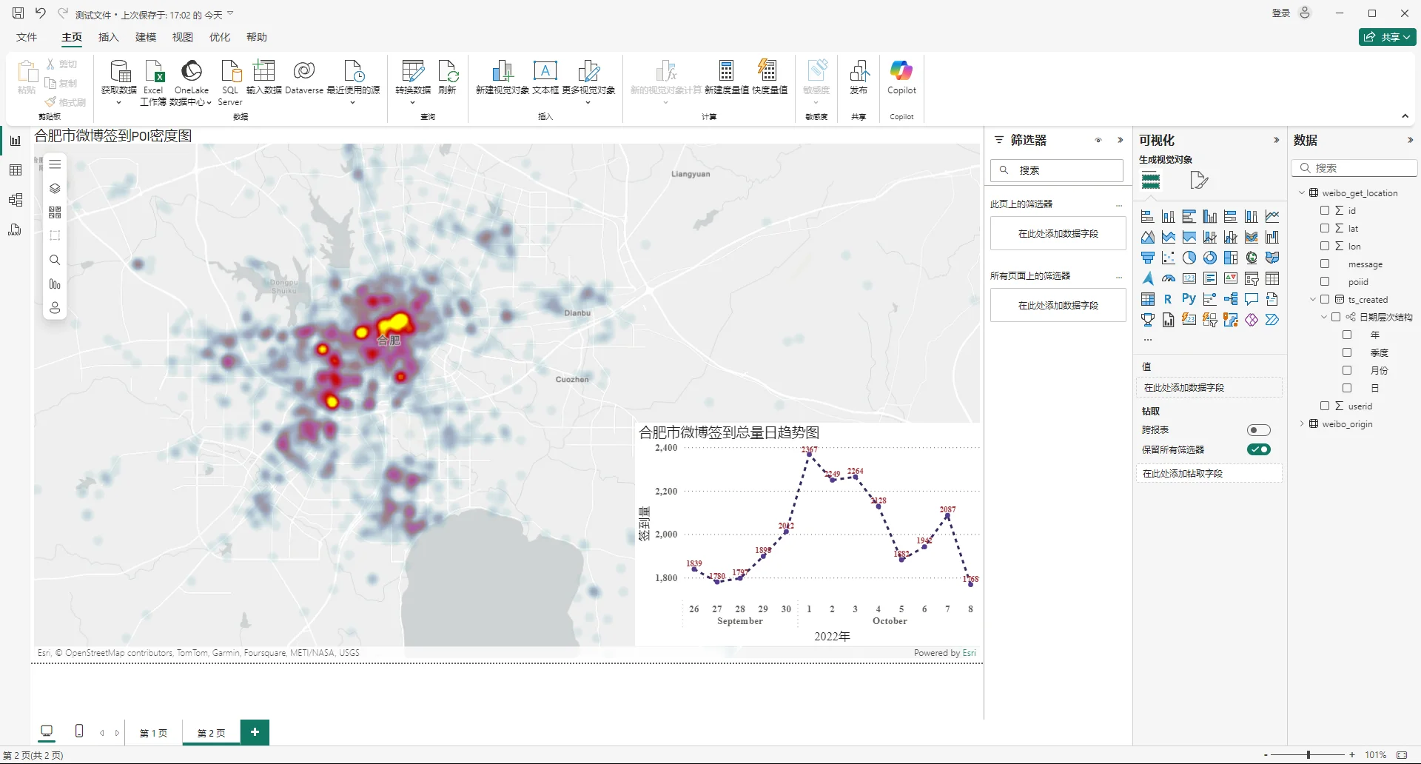This screenshot has width=1421, height=764.
Task: Choose the Python visual icon
Action: click(1189, 298)
